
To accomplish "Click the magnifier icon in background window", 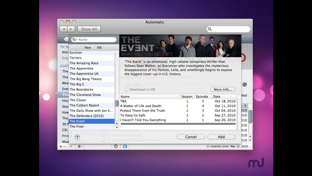I will (245, 84).
